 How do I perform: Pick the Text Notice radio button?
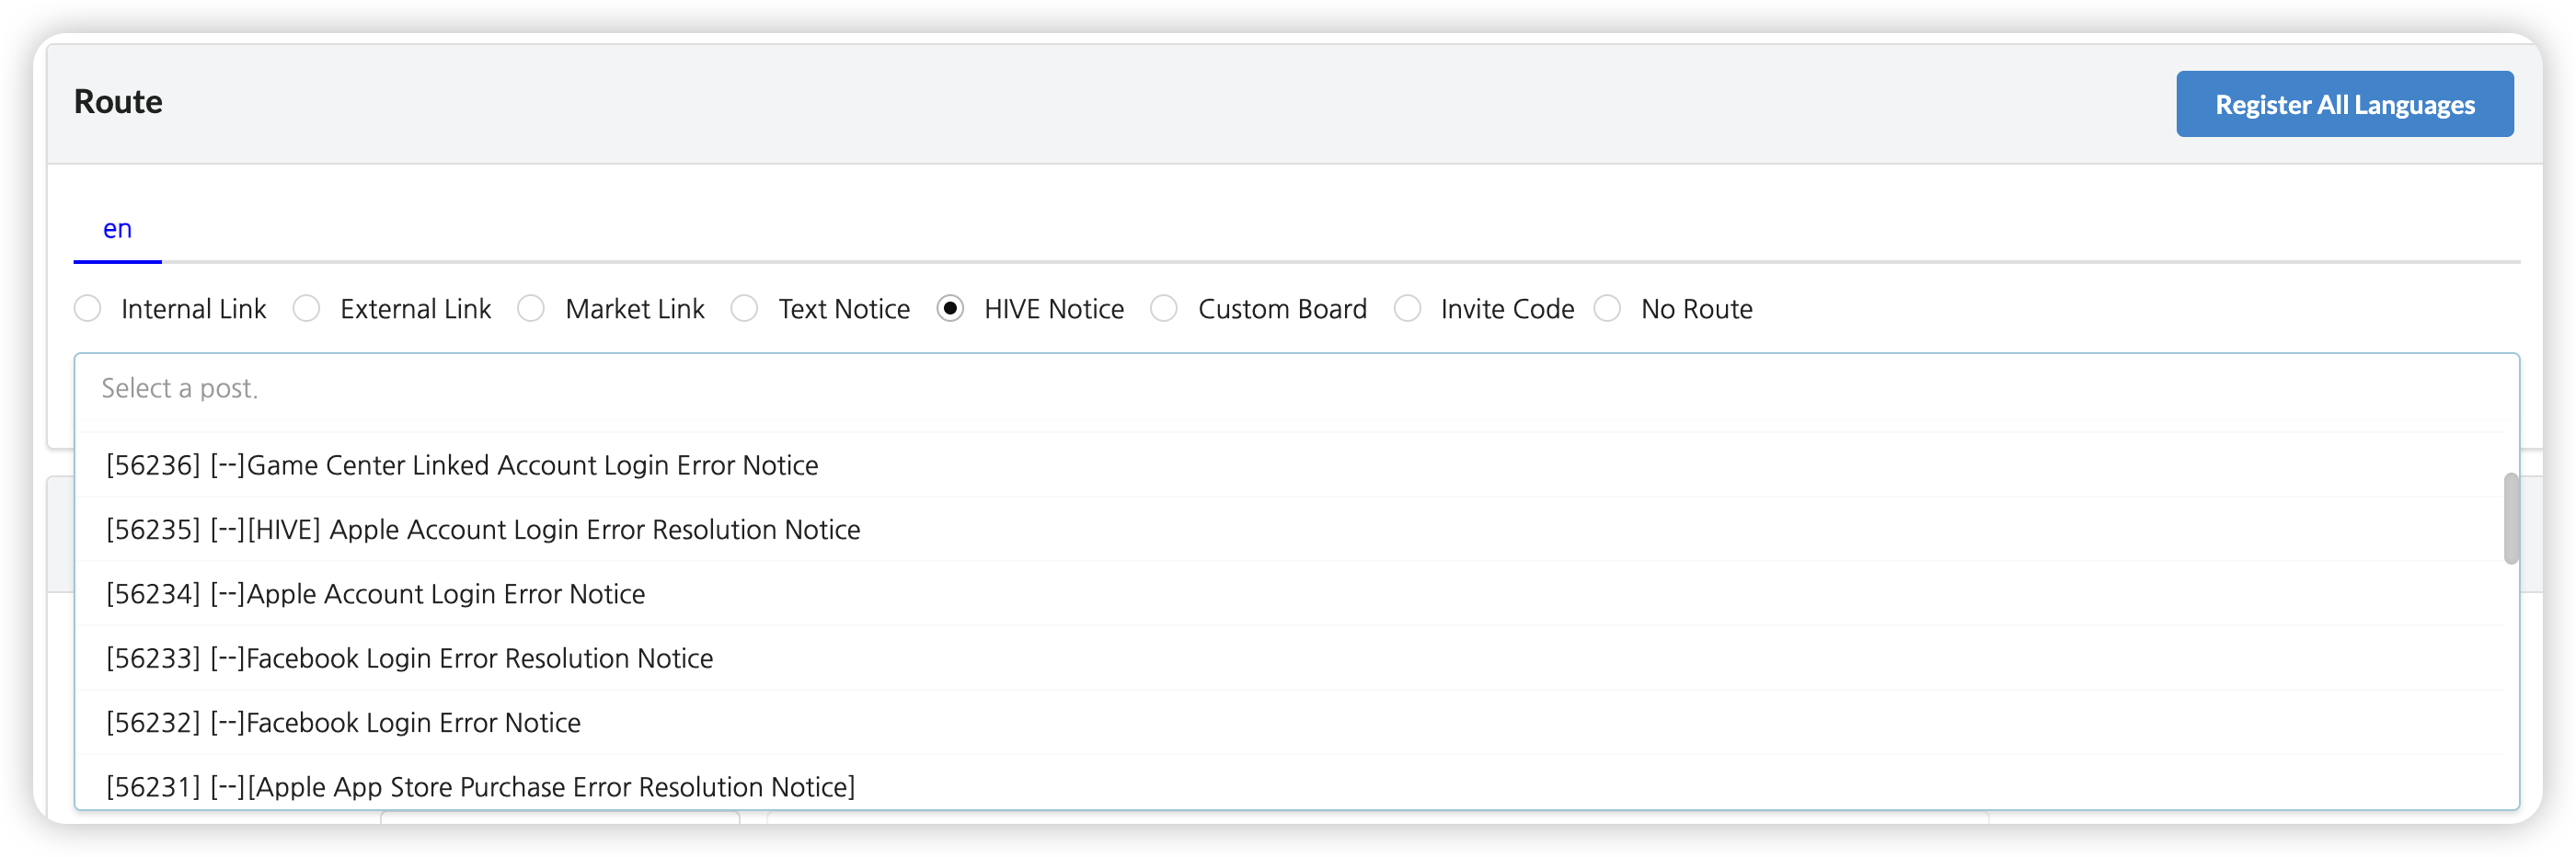[745, 309]
